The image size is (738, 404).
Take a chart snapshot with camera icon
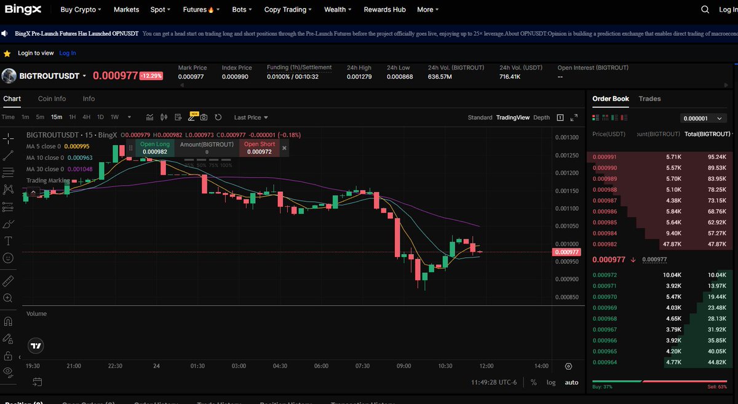pyautogui.click(x=204, y=117)
